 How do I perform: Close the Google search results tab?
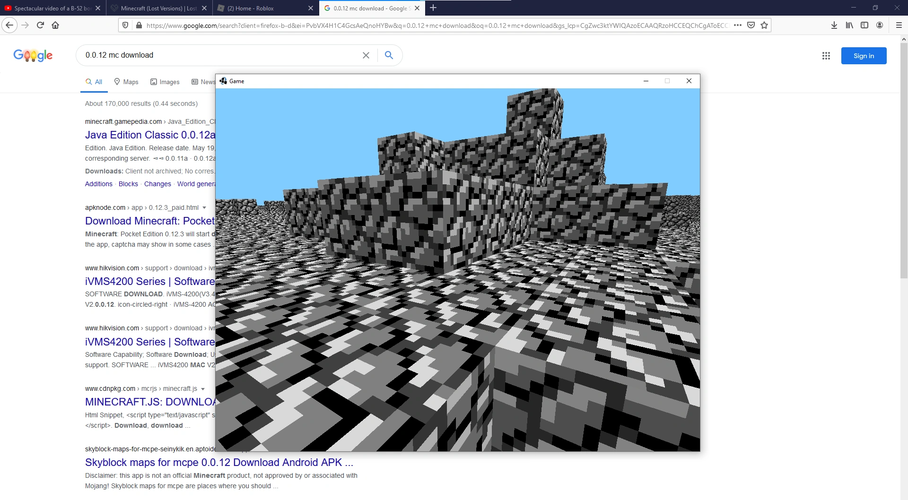click(x=417, y=8)
